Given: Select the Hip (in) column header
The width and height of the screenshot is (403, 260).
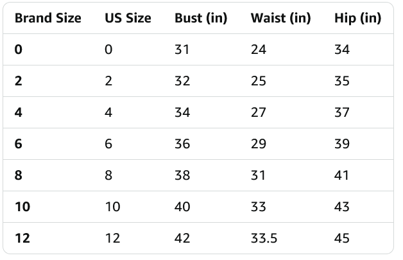Looking at the screenshot, I should (357, 18).
